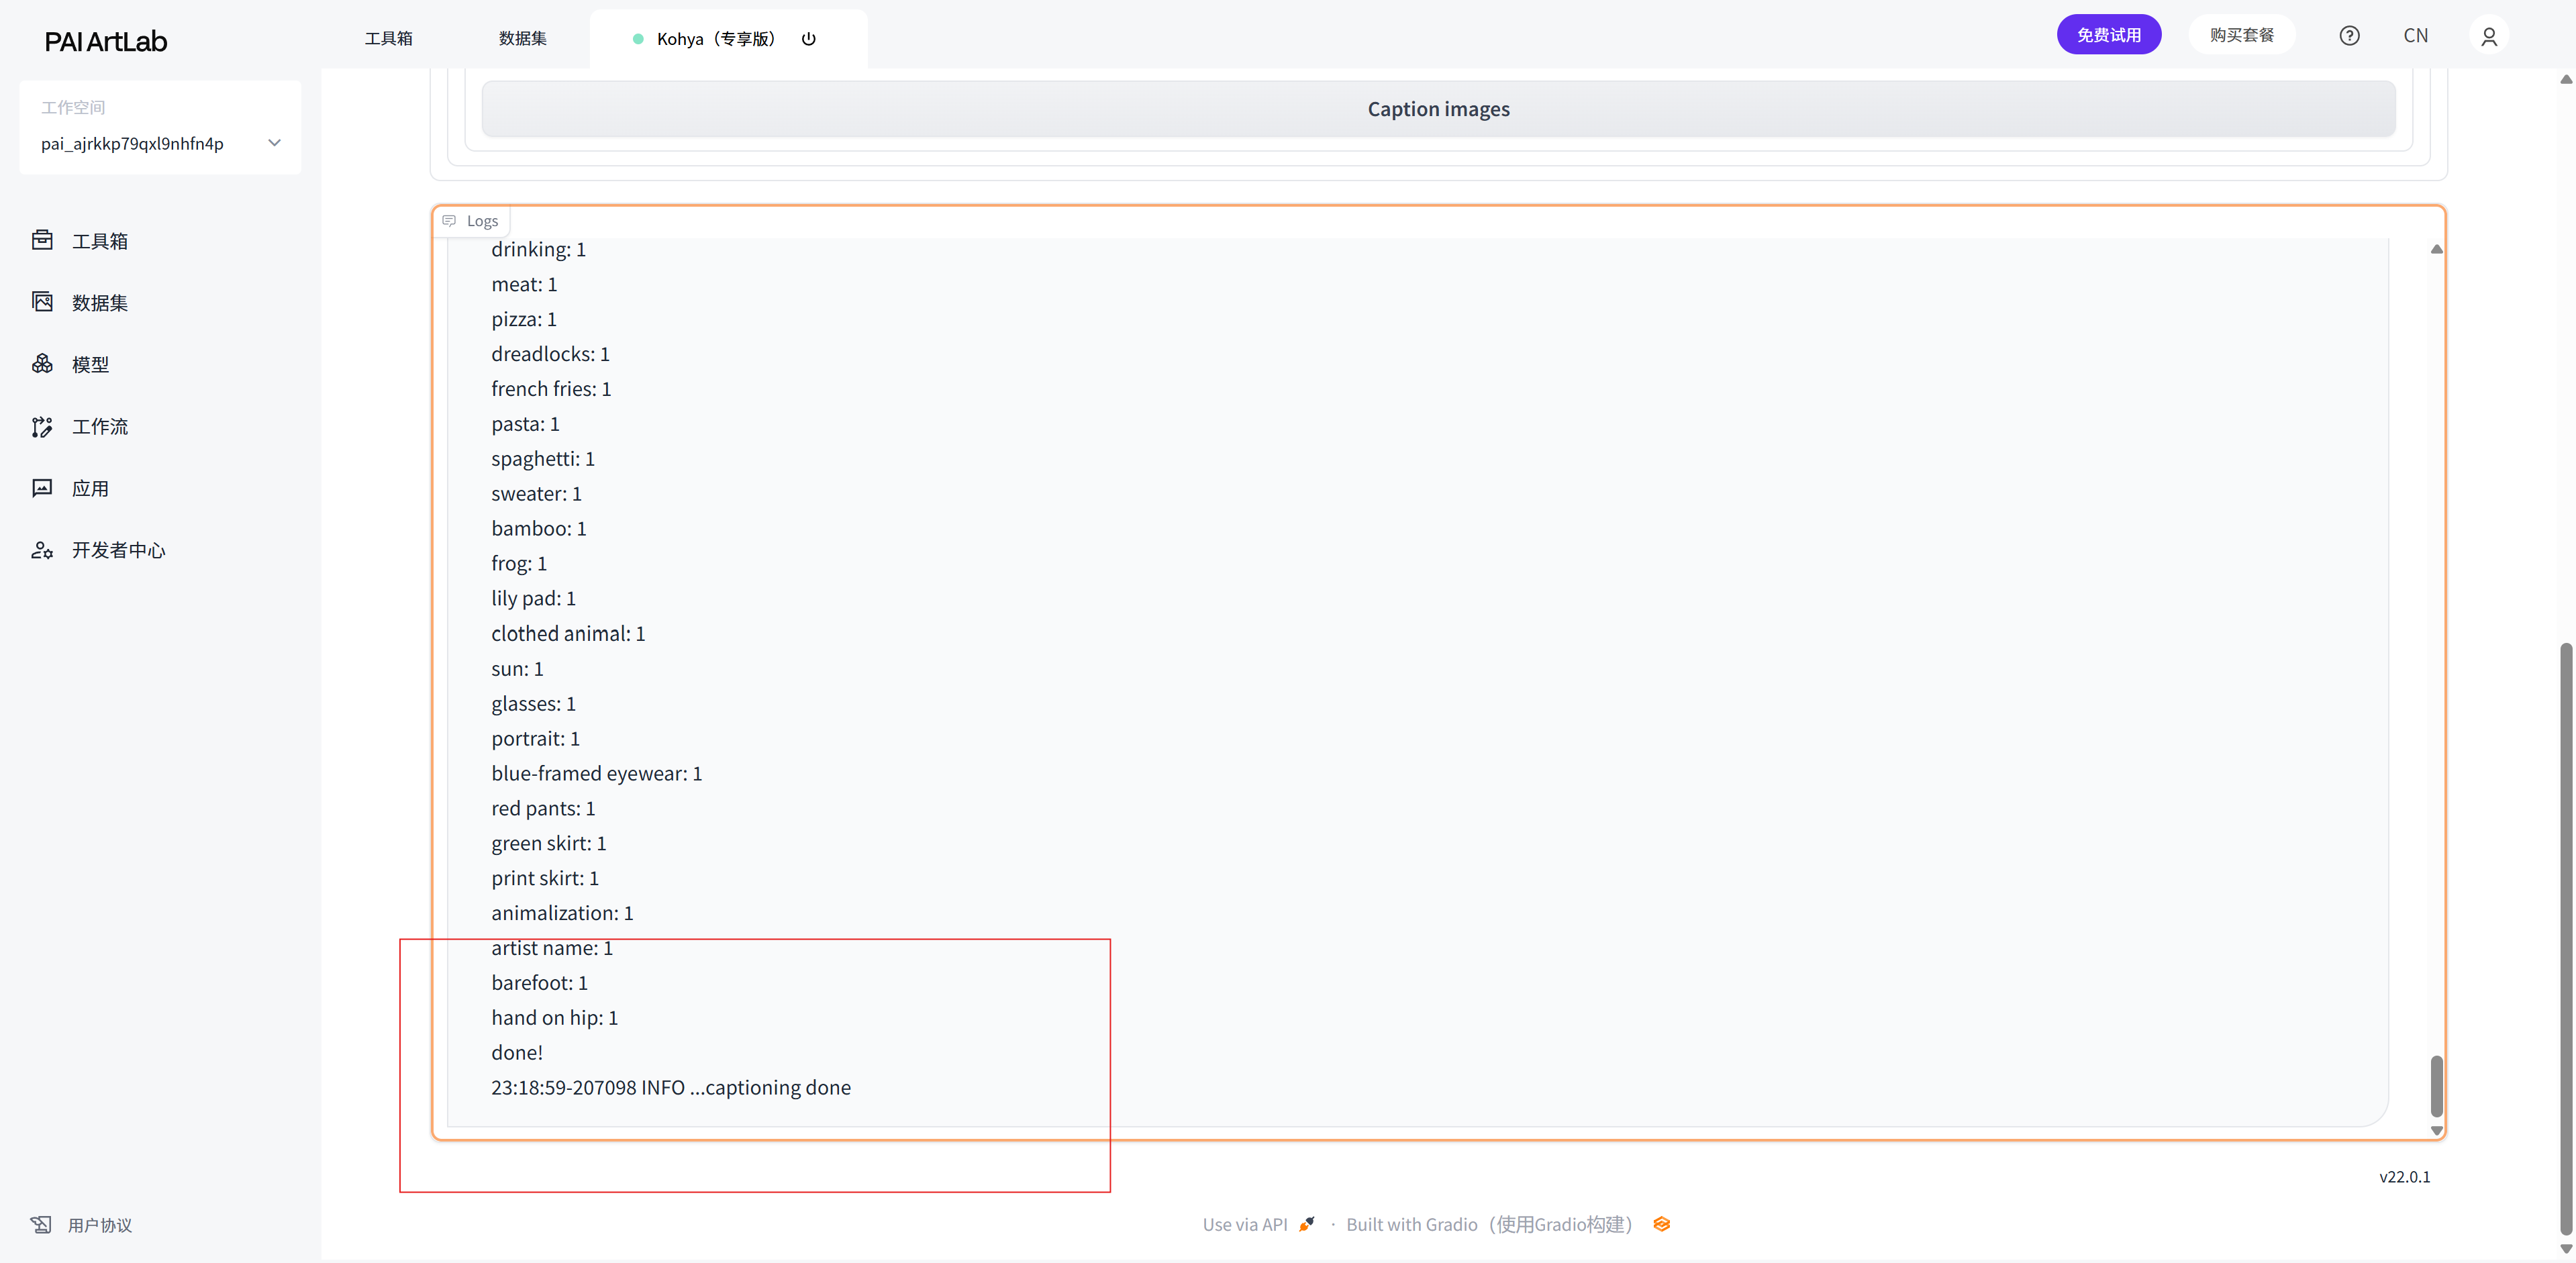Click the dataset icon in sidebar
This screenshot has height=1263, width=2576.
point(42,302)
